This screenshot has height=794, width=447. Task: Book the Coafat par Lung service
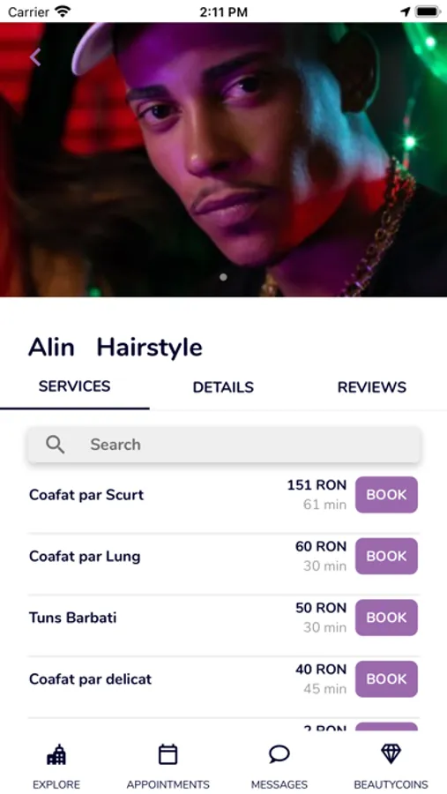point(387,556)
